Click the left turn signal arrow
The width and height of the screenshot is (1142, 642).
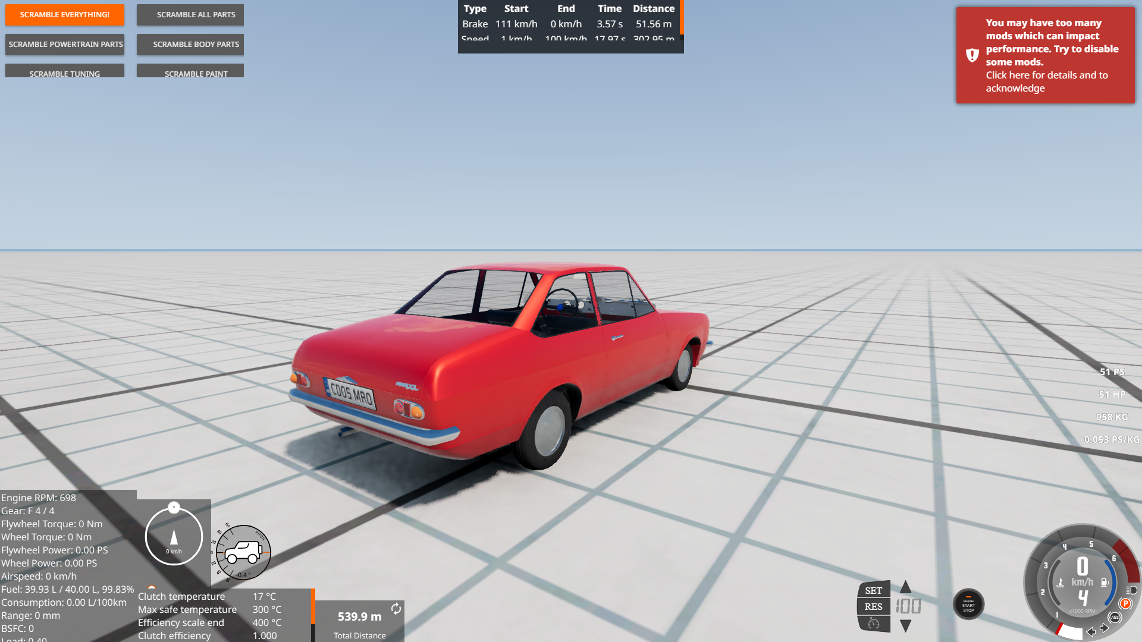tap(1091, 632)
